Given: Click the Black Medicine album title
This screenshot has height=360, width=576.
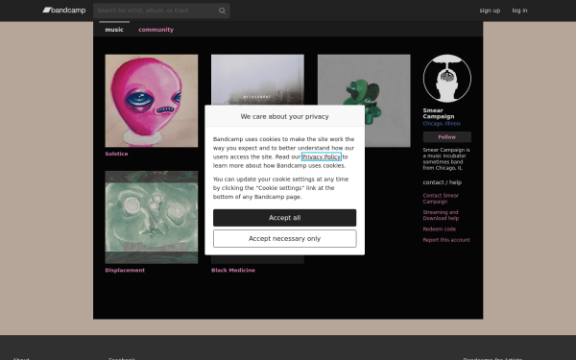Looking at the screenshot, I should coord(233,270).
